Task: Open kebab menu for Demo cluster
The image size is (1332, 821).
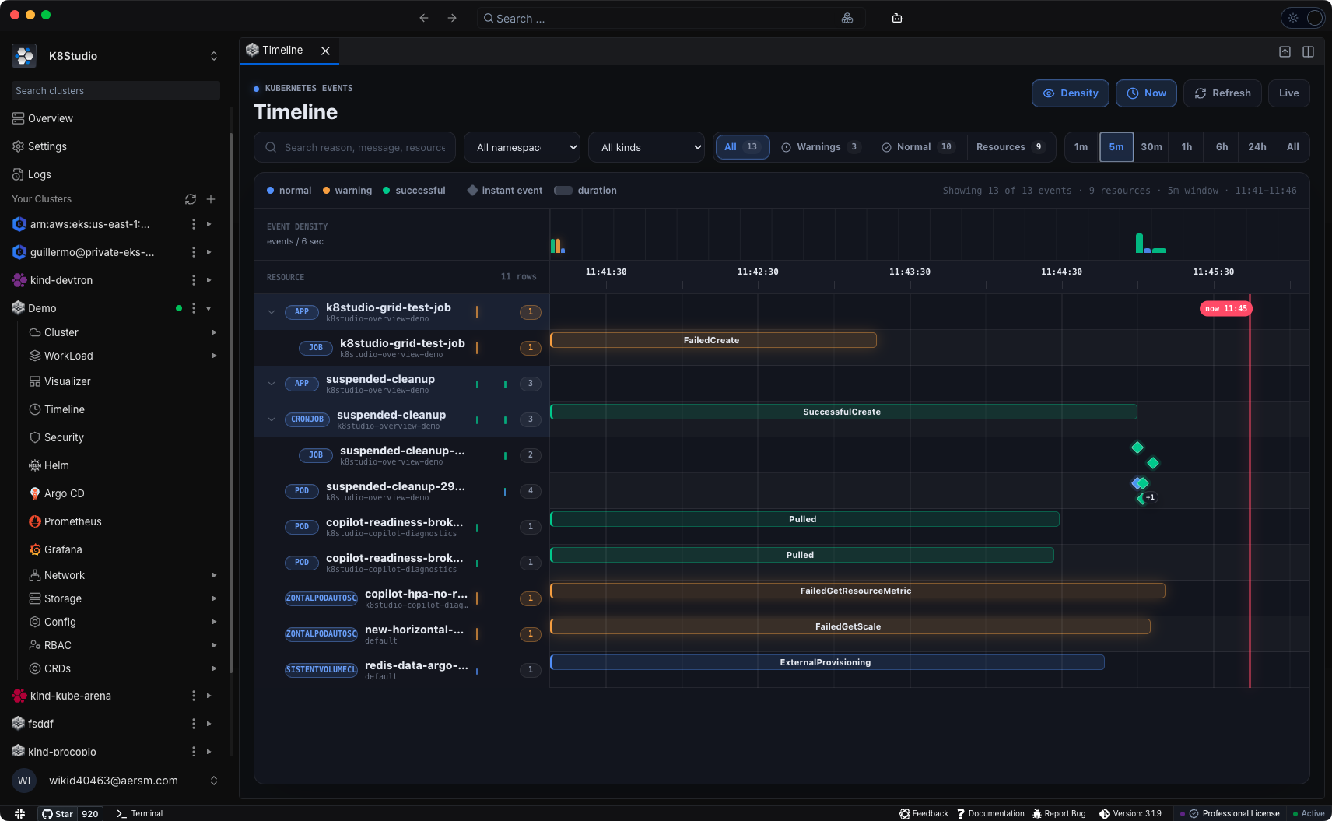Action: click(194, 308)
